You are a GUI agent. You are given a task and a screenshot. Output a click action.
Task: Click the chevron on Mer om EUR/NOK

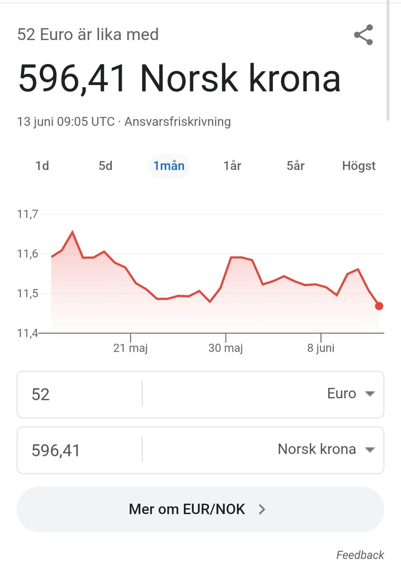(262, 509)
